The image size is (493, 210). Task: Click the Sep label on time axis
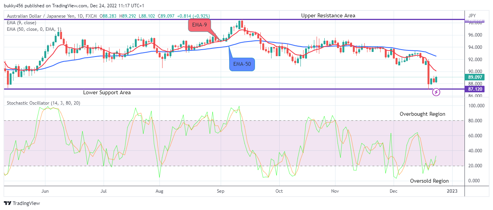tap(221, 191)
